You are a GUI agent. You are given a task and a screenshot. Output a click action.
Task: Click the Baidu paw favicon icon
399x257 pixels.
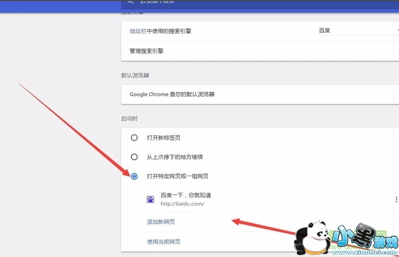[151, 199]
